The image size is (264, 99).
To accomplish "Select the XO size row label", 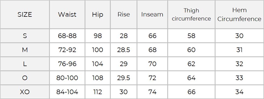I will point(25,92).
